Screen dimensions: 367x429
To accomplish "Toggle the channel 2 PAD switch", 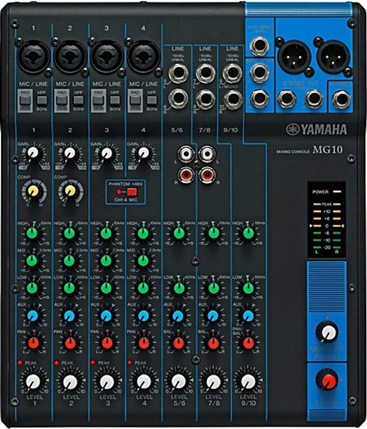I will (x=61, y=100).
